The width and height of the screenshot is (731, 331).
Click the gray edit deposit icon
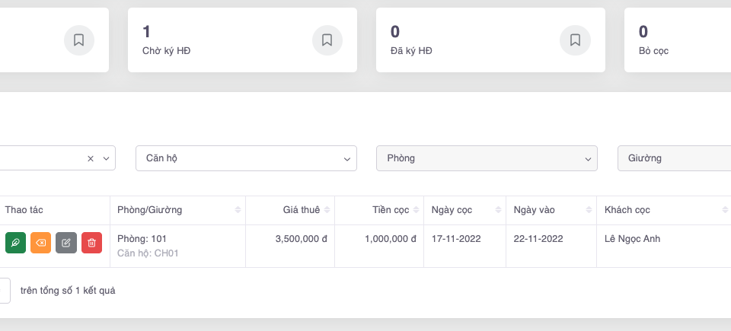pyautogui.click(x=66, y=243)
